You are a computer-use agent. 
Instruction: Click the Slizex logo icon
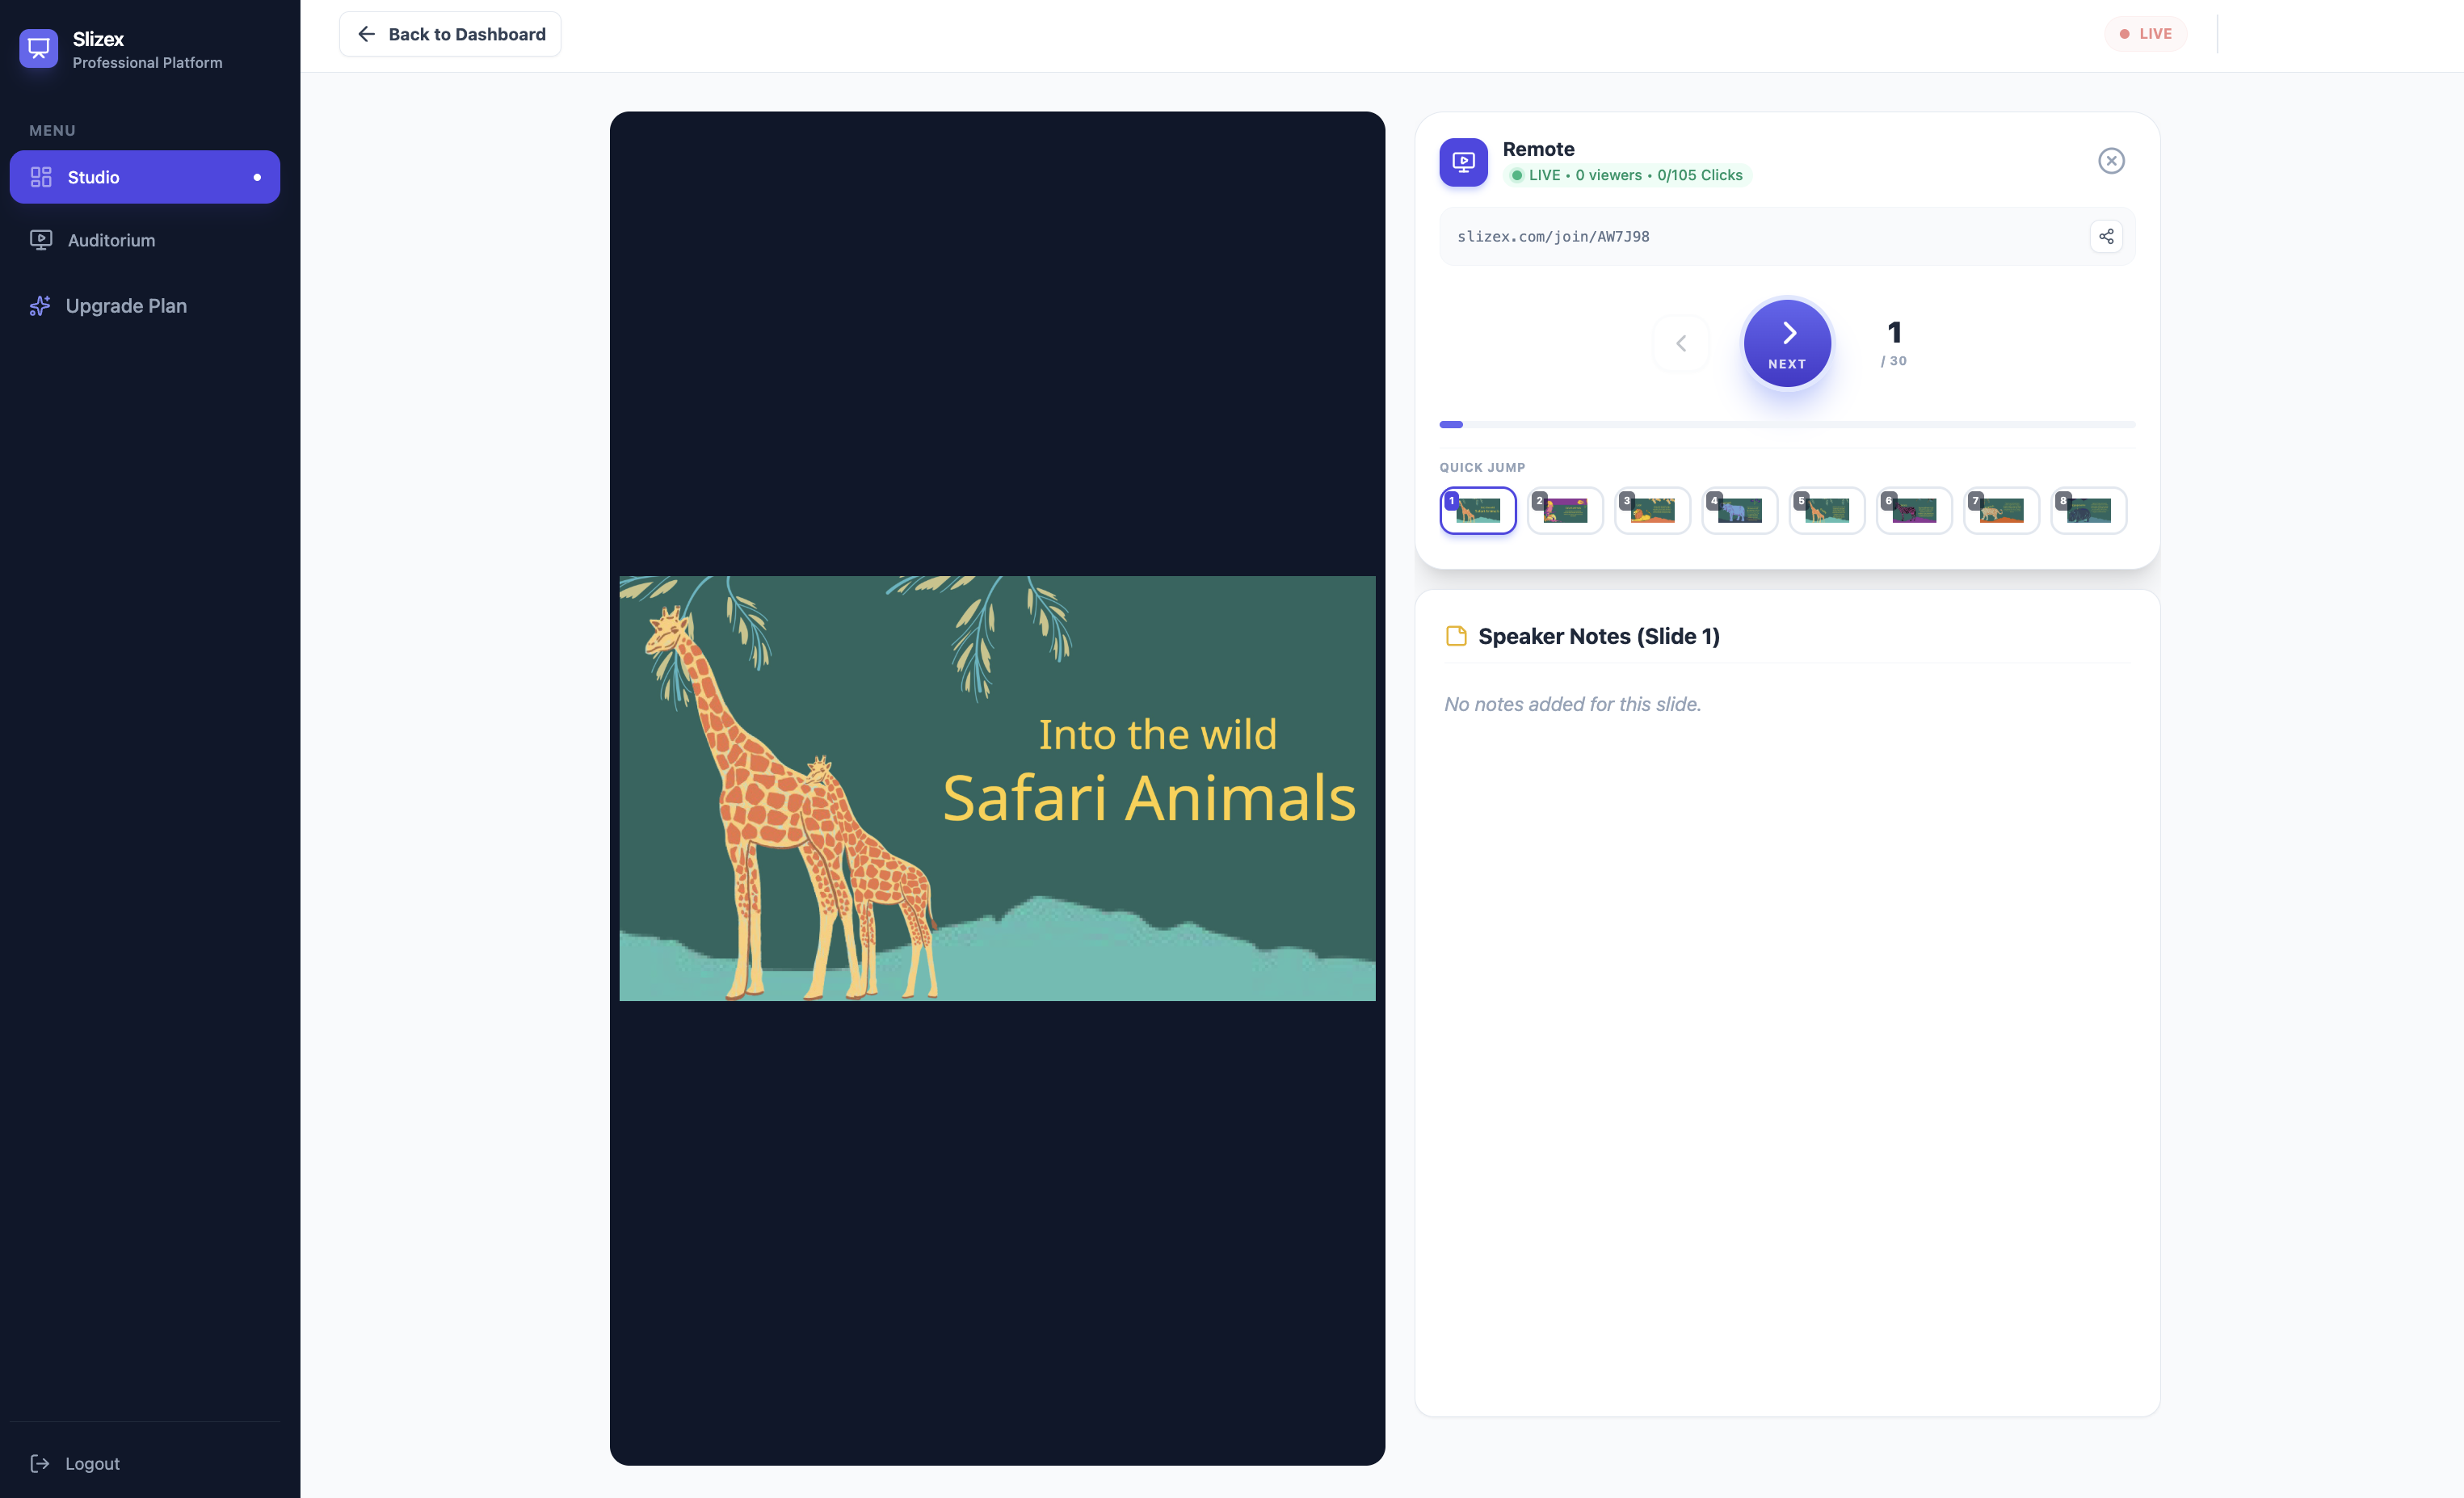coord(38,47)
